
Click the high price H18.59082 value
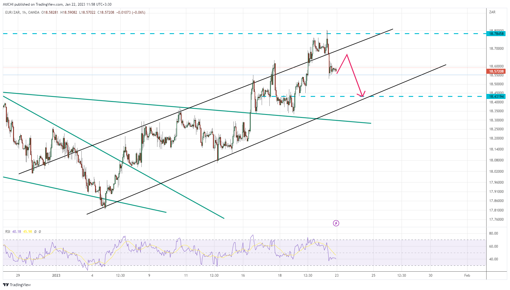[69, 12]
